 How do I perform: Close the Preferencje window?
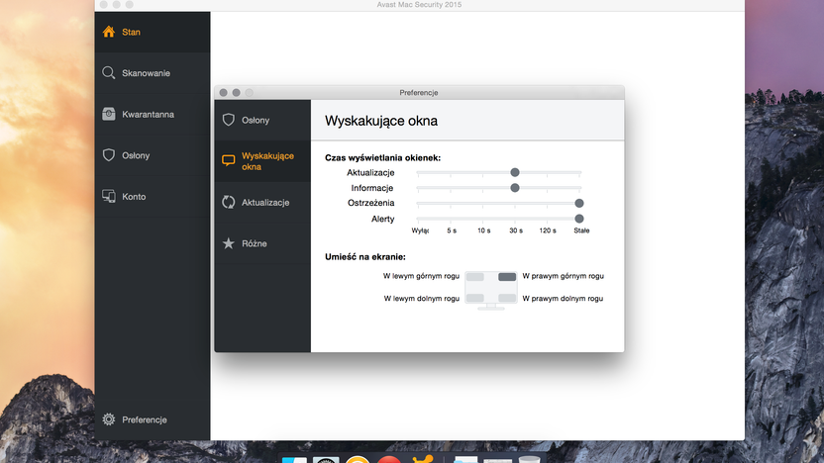224,92
